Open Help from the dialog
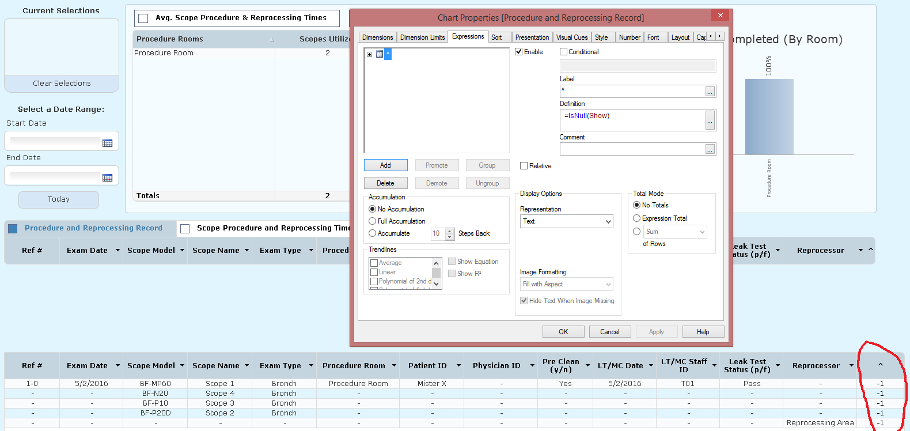Screen dimensions: 910x431 click(703, 332)
